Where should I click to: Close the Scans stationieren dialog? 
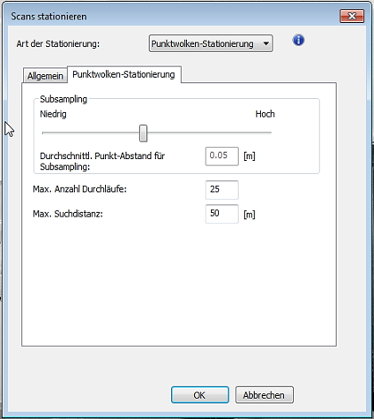pos(352,16)
